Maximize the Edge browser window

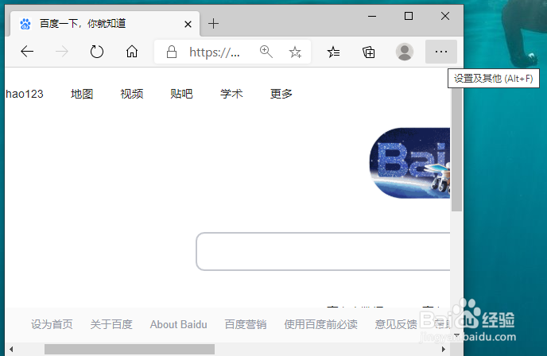[x=409, y=16]
